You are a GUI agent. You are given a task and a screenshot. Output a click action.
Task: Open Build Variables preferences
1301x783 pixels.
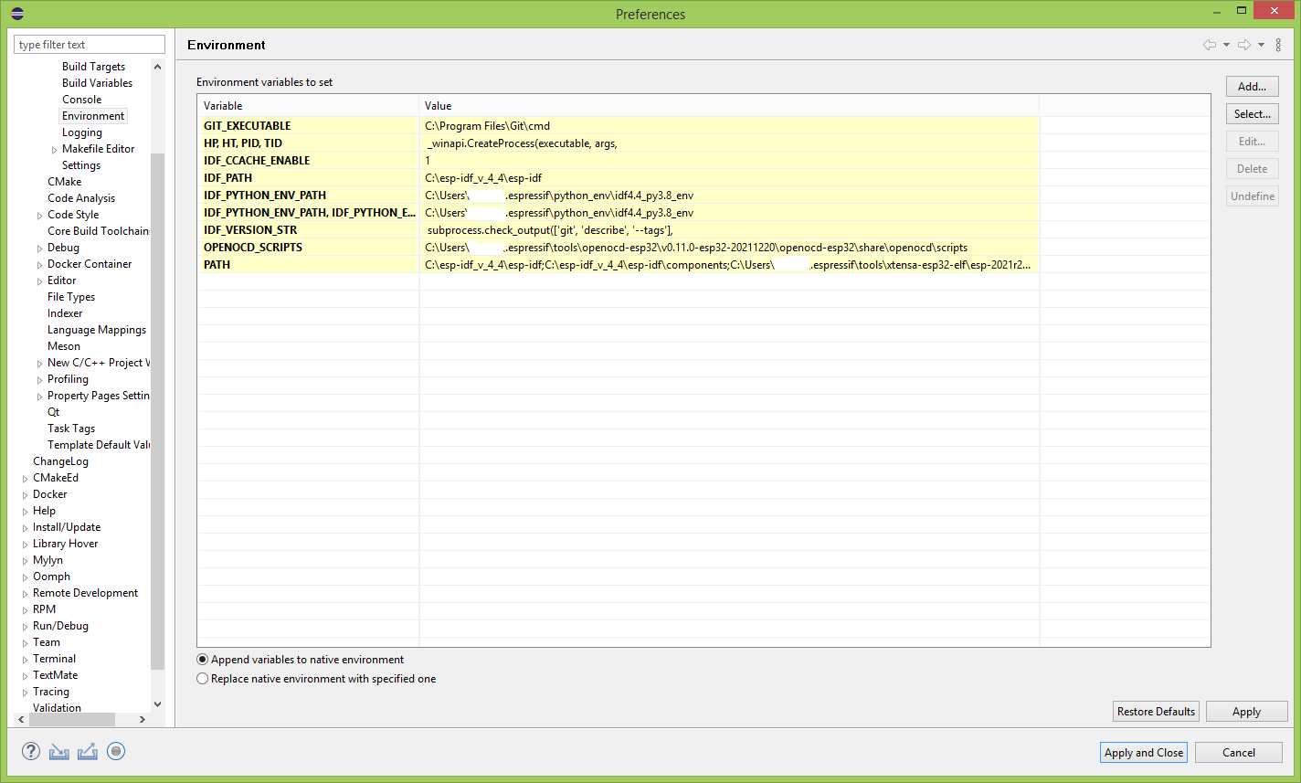click(x=97, y=83)
